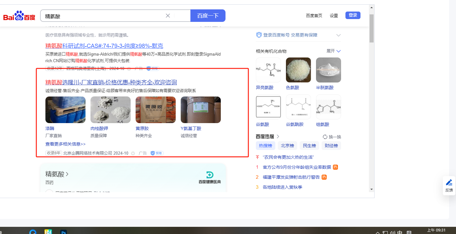Open the 设置 menu
The image size is (456, 234).
tap(334, 16)
